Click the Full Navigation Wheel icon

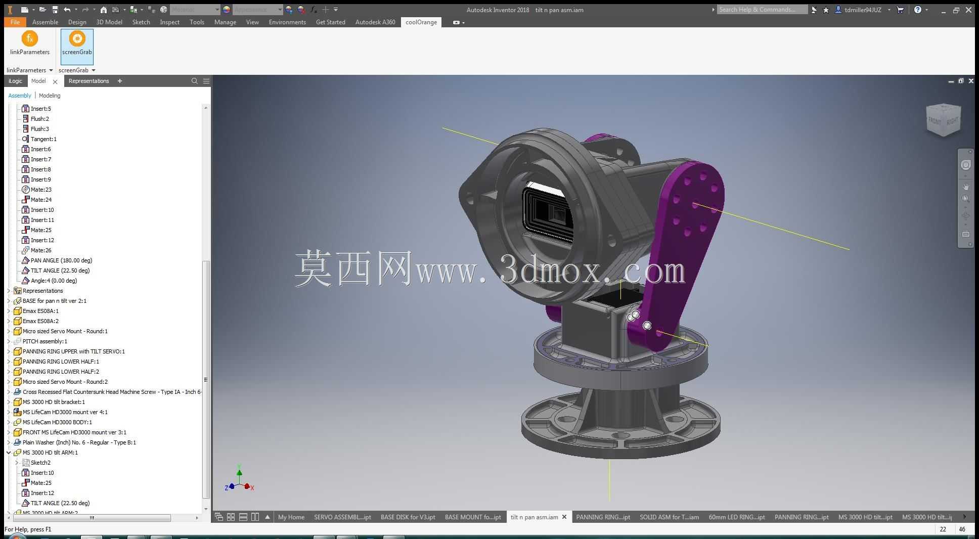coord(966,165)
